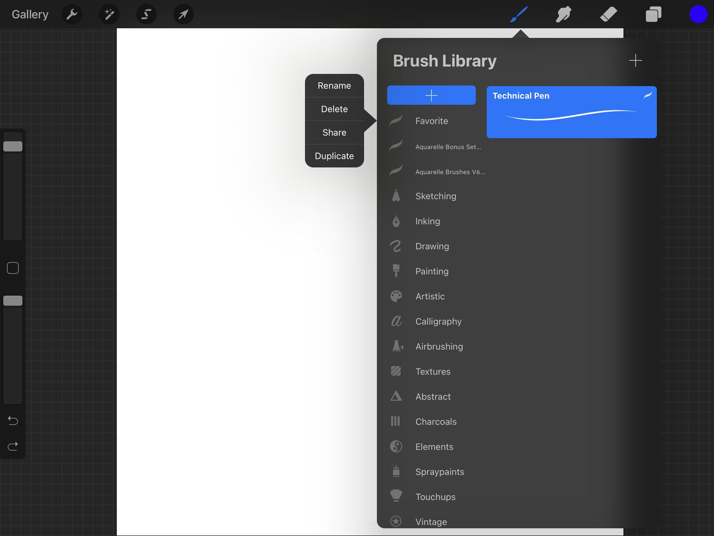Tap the Adjustments magic wand icon
The height and width of the screenshot is (536, 714).
click(x=109, y=13)
